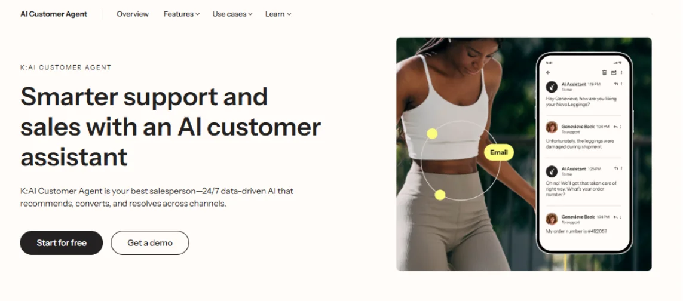Click Genevieve Beck's avatar on the leggings message
This screenshot has height=301, width=683.
(x=552, y=127)
